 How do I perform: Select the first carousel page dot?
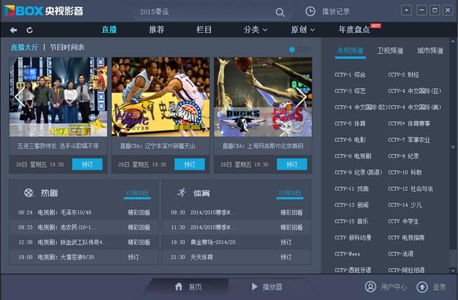click(292, 49)
